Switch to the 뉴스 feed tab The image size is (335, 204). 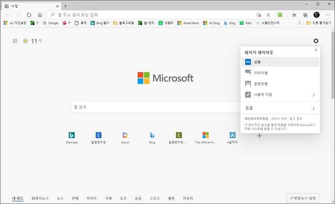point(60,198)
